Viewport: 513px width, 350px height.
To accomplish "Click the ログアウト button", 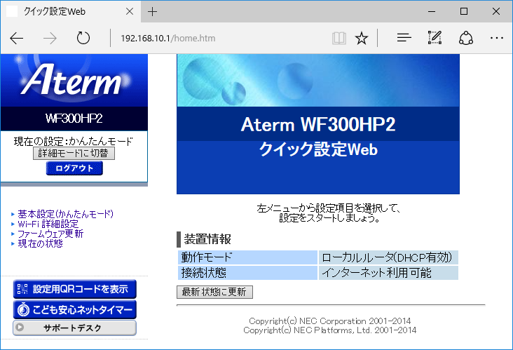I will (x=74, y=168).
